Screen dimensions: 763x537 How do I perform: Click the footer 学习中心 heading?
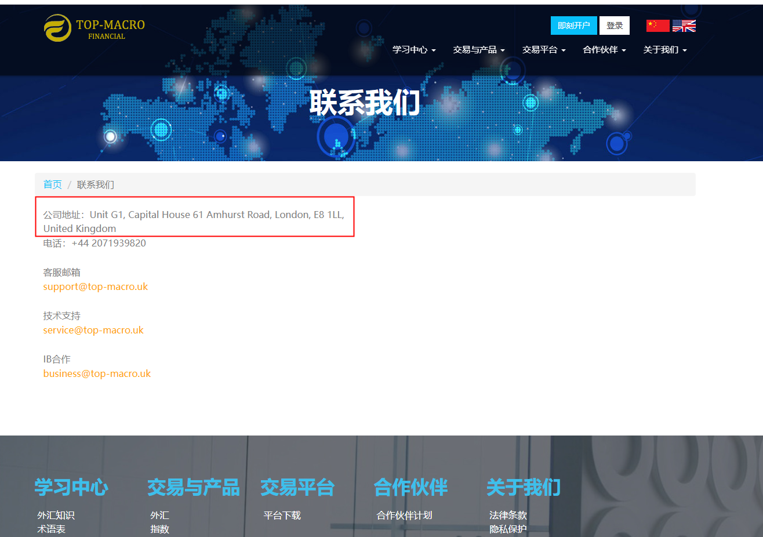tap(71, 487)
